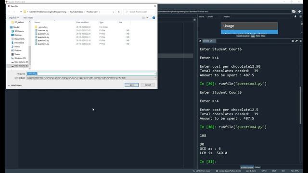Viewport: 308px width, 173px height.
Task: Collapse the dialog with Hide Folders
Action: pos(15,86)
